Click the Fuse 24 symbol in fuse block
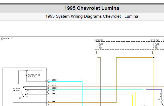164x106 pixels. pos(154,46)
